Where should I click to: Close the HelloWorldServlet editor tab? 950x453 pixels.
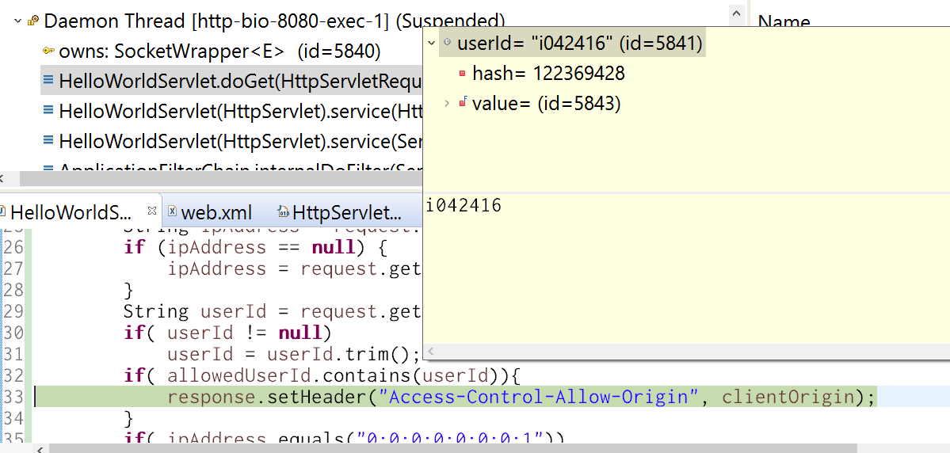coord(152,211)
